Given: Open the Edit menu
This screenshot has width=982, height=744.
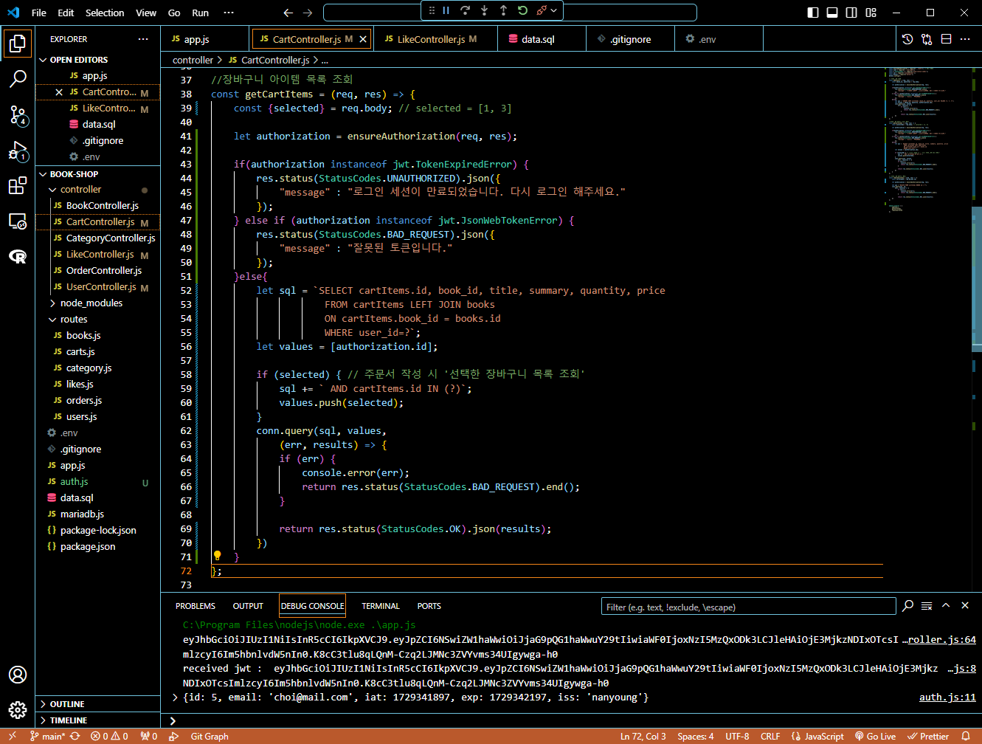Looking at the screenshot, I should 66,13.
